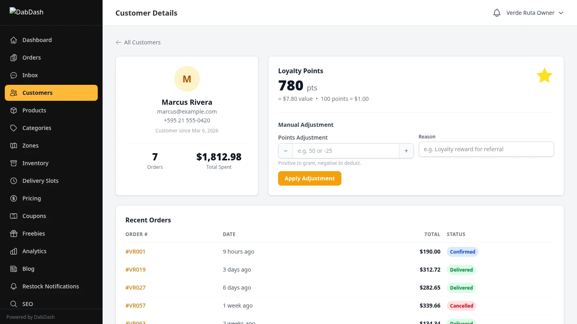Screen dimensions: 577x324
Task: Open the Inventory section
Action: [35, 163]
